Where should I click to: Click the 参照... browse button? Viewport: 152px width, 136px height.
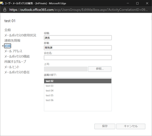coord(100,69)
